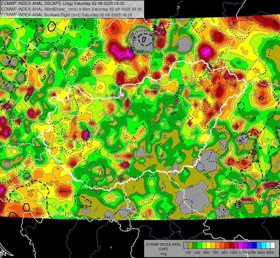Click the 500 tick label in legend
The height and width of the screenshot is (258, 280).
206,253
